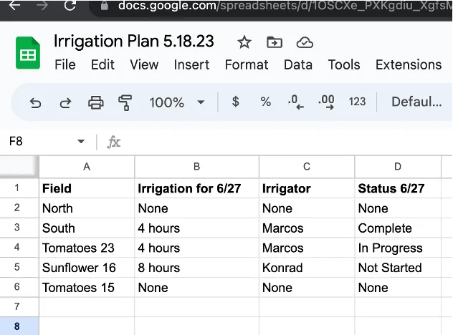This screenshot has height=335, width=453.
Task: Star the Irrigation Plan document
Action: [x=244, y=42]
